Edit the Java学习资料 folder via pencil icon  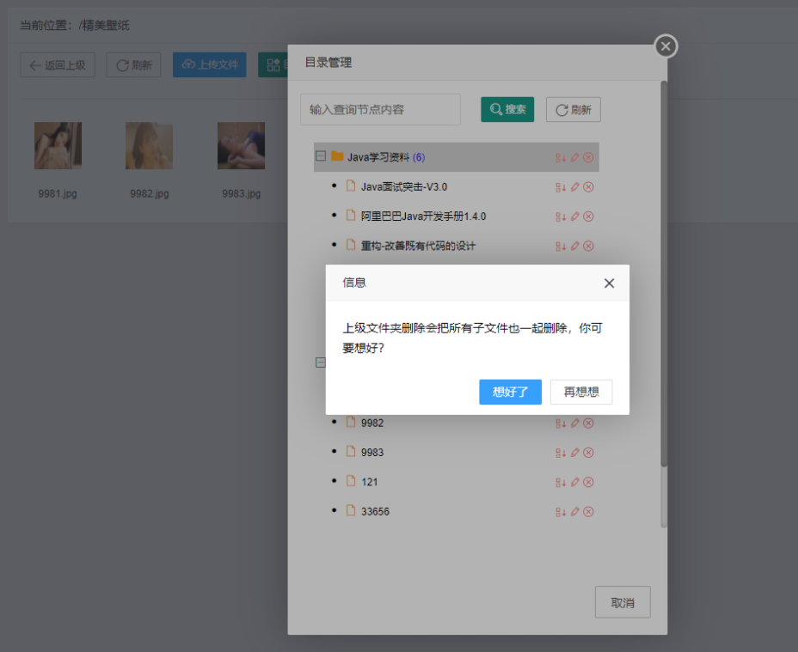574,157
